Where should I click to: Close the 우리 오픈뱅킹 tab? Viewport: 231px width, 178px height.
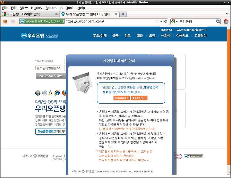tap(116, 14)
